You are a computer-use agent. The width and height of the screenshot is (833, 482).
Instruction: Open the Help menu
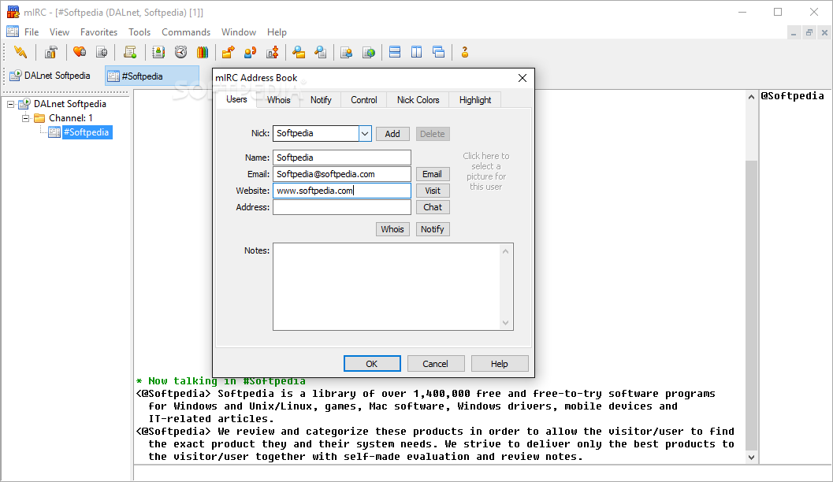point(277,32)
